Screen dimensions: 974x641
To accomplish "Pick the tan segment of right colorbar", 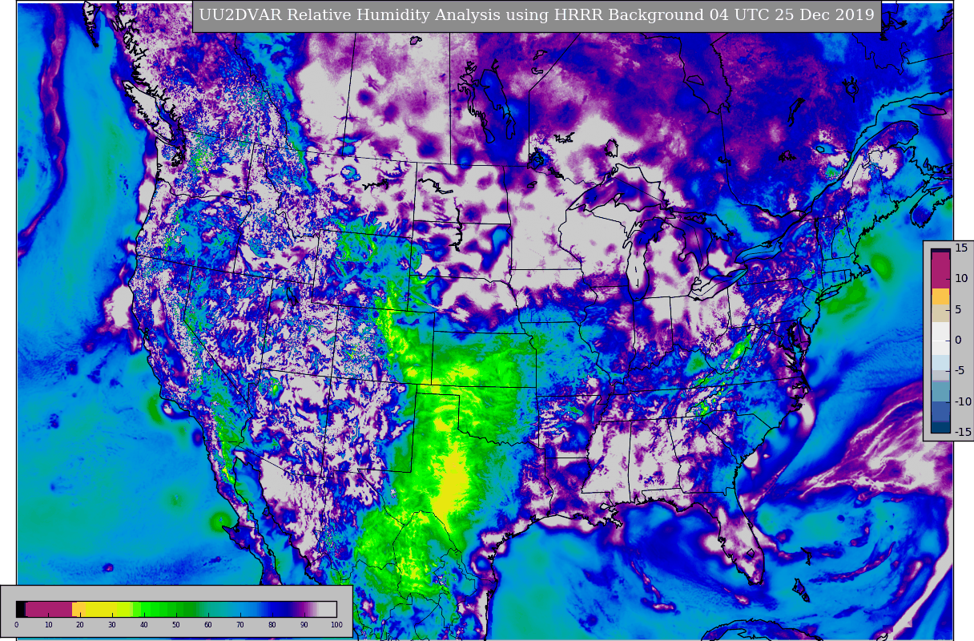I will point(940,313).
